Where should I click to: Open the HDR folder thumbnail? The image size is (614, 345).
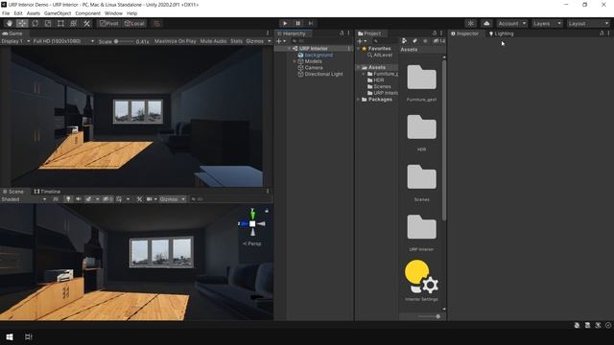[x=421, y=127]
